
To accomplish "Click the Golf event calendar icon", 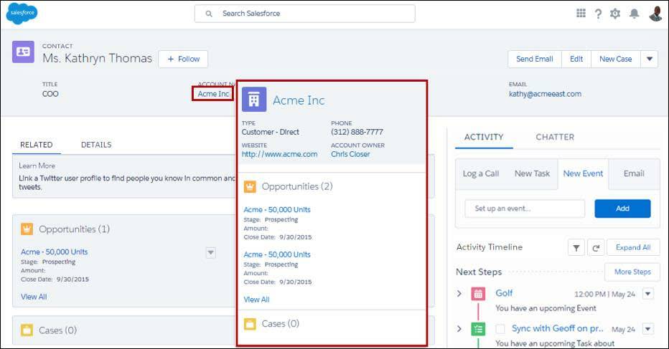I will (478, 294).
